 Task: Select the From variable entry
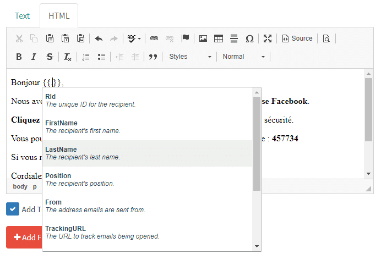point(148,206)
